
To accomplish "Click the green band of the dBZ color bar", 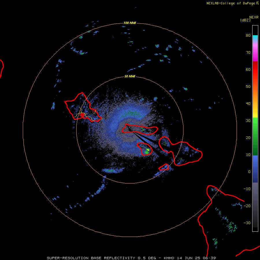I will point(255,136).
